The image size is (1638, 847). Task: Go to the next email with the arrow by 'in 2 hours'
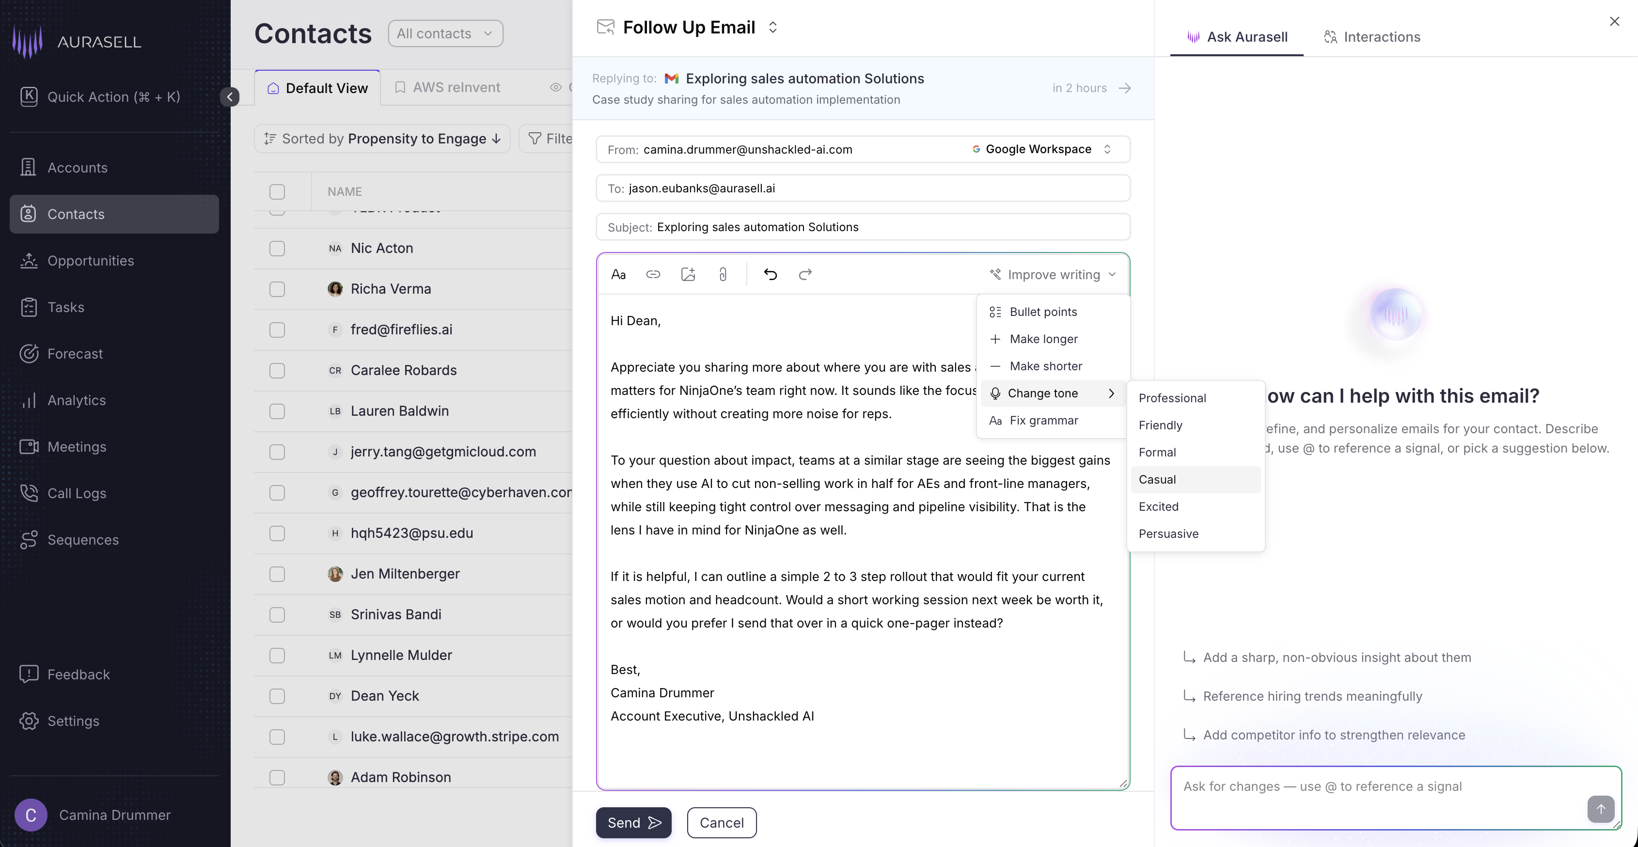pos(1125,88)
